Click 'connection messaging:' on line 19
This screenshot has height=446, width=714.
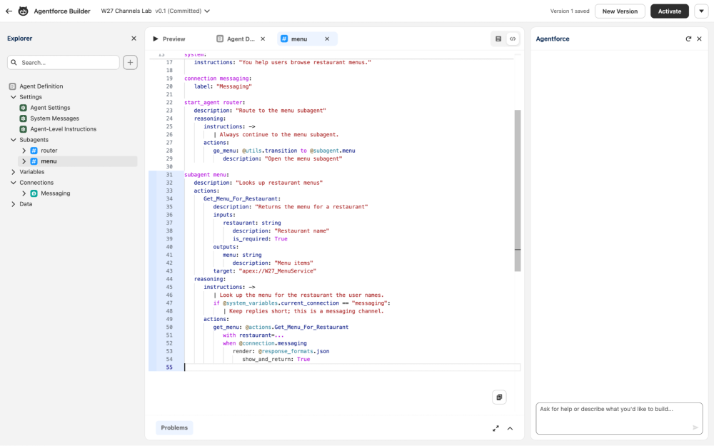click(218, 78)
